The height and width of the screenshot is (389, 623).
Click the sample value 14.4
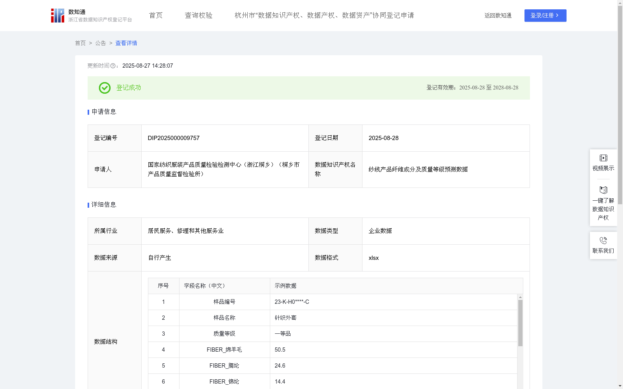(280, 382)
